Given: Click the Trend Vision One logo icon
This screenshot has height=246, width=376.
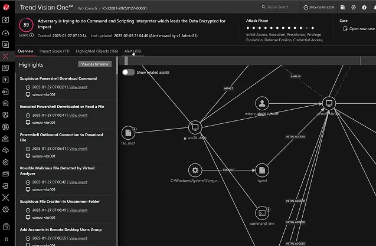Looking at the screenshot, I should (x=6, y=6).
